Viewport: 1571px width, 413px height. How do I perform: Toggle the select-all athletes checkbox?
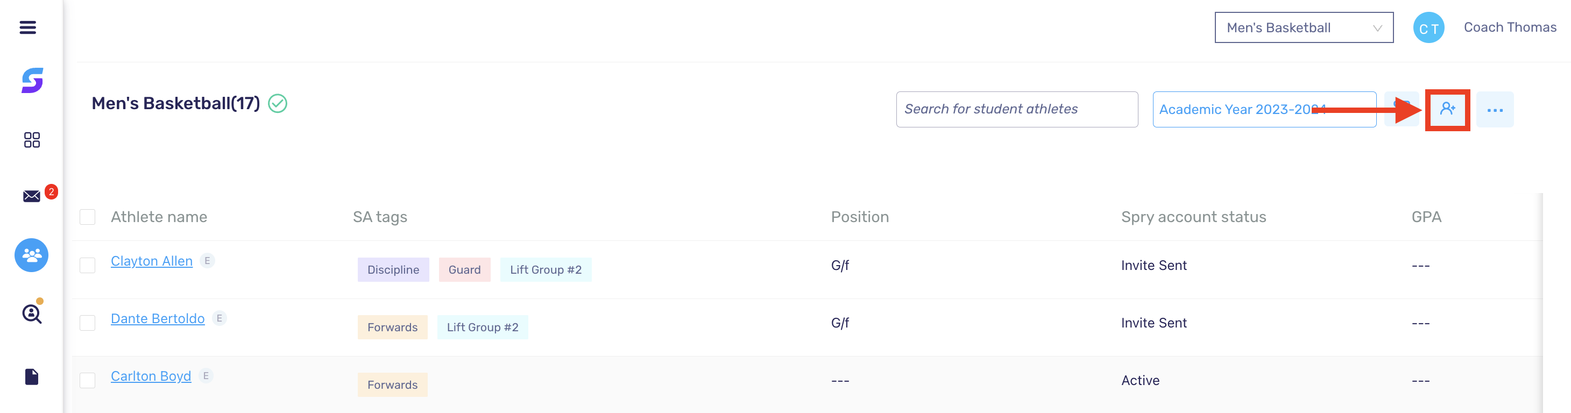pyautogui.click(x=87, y=217)
